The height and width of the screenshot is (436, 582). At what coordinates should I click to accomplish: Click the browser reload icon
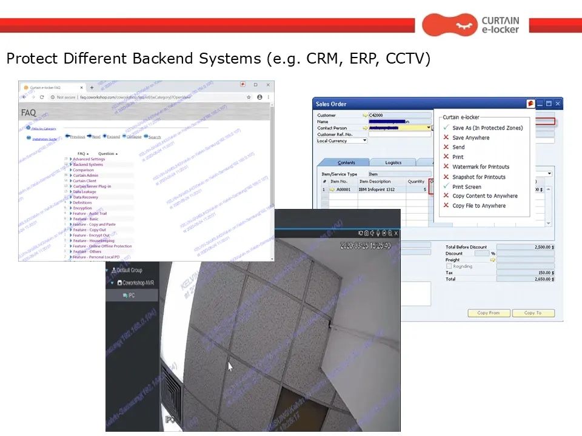(42, 97)
